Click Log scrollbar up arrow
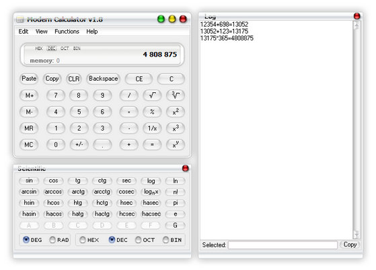 coord(356,25)
